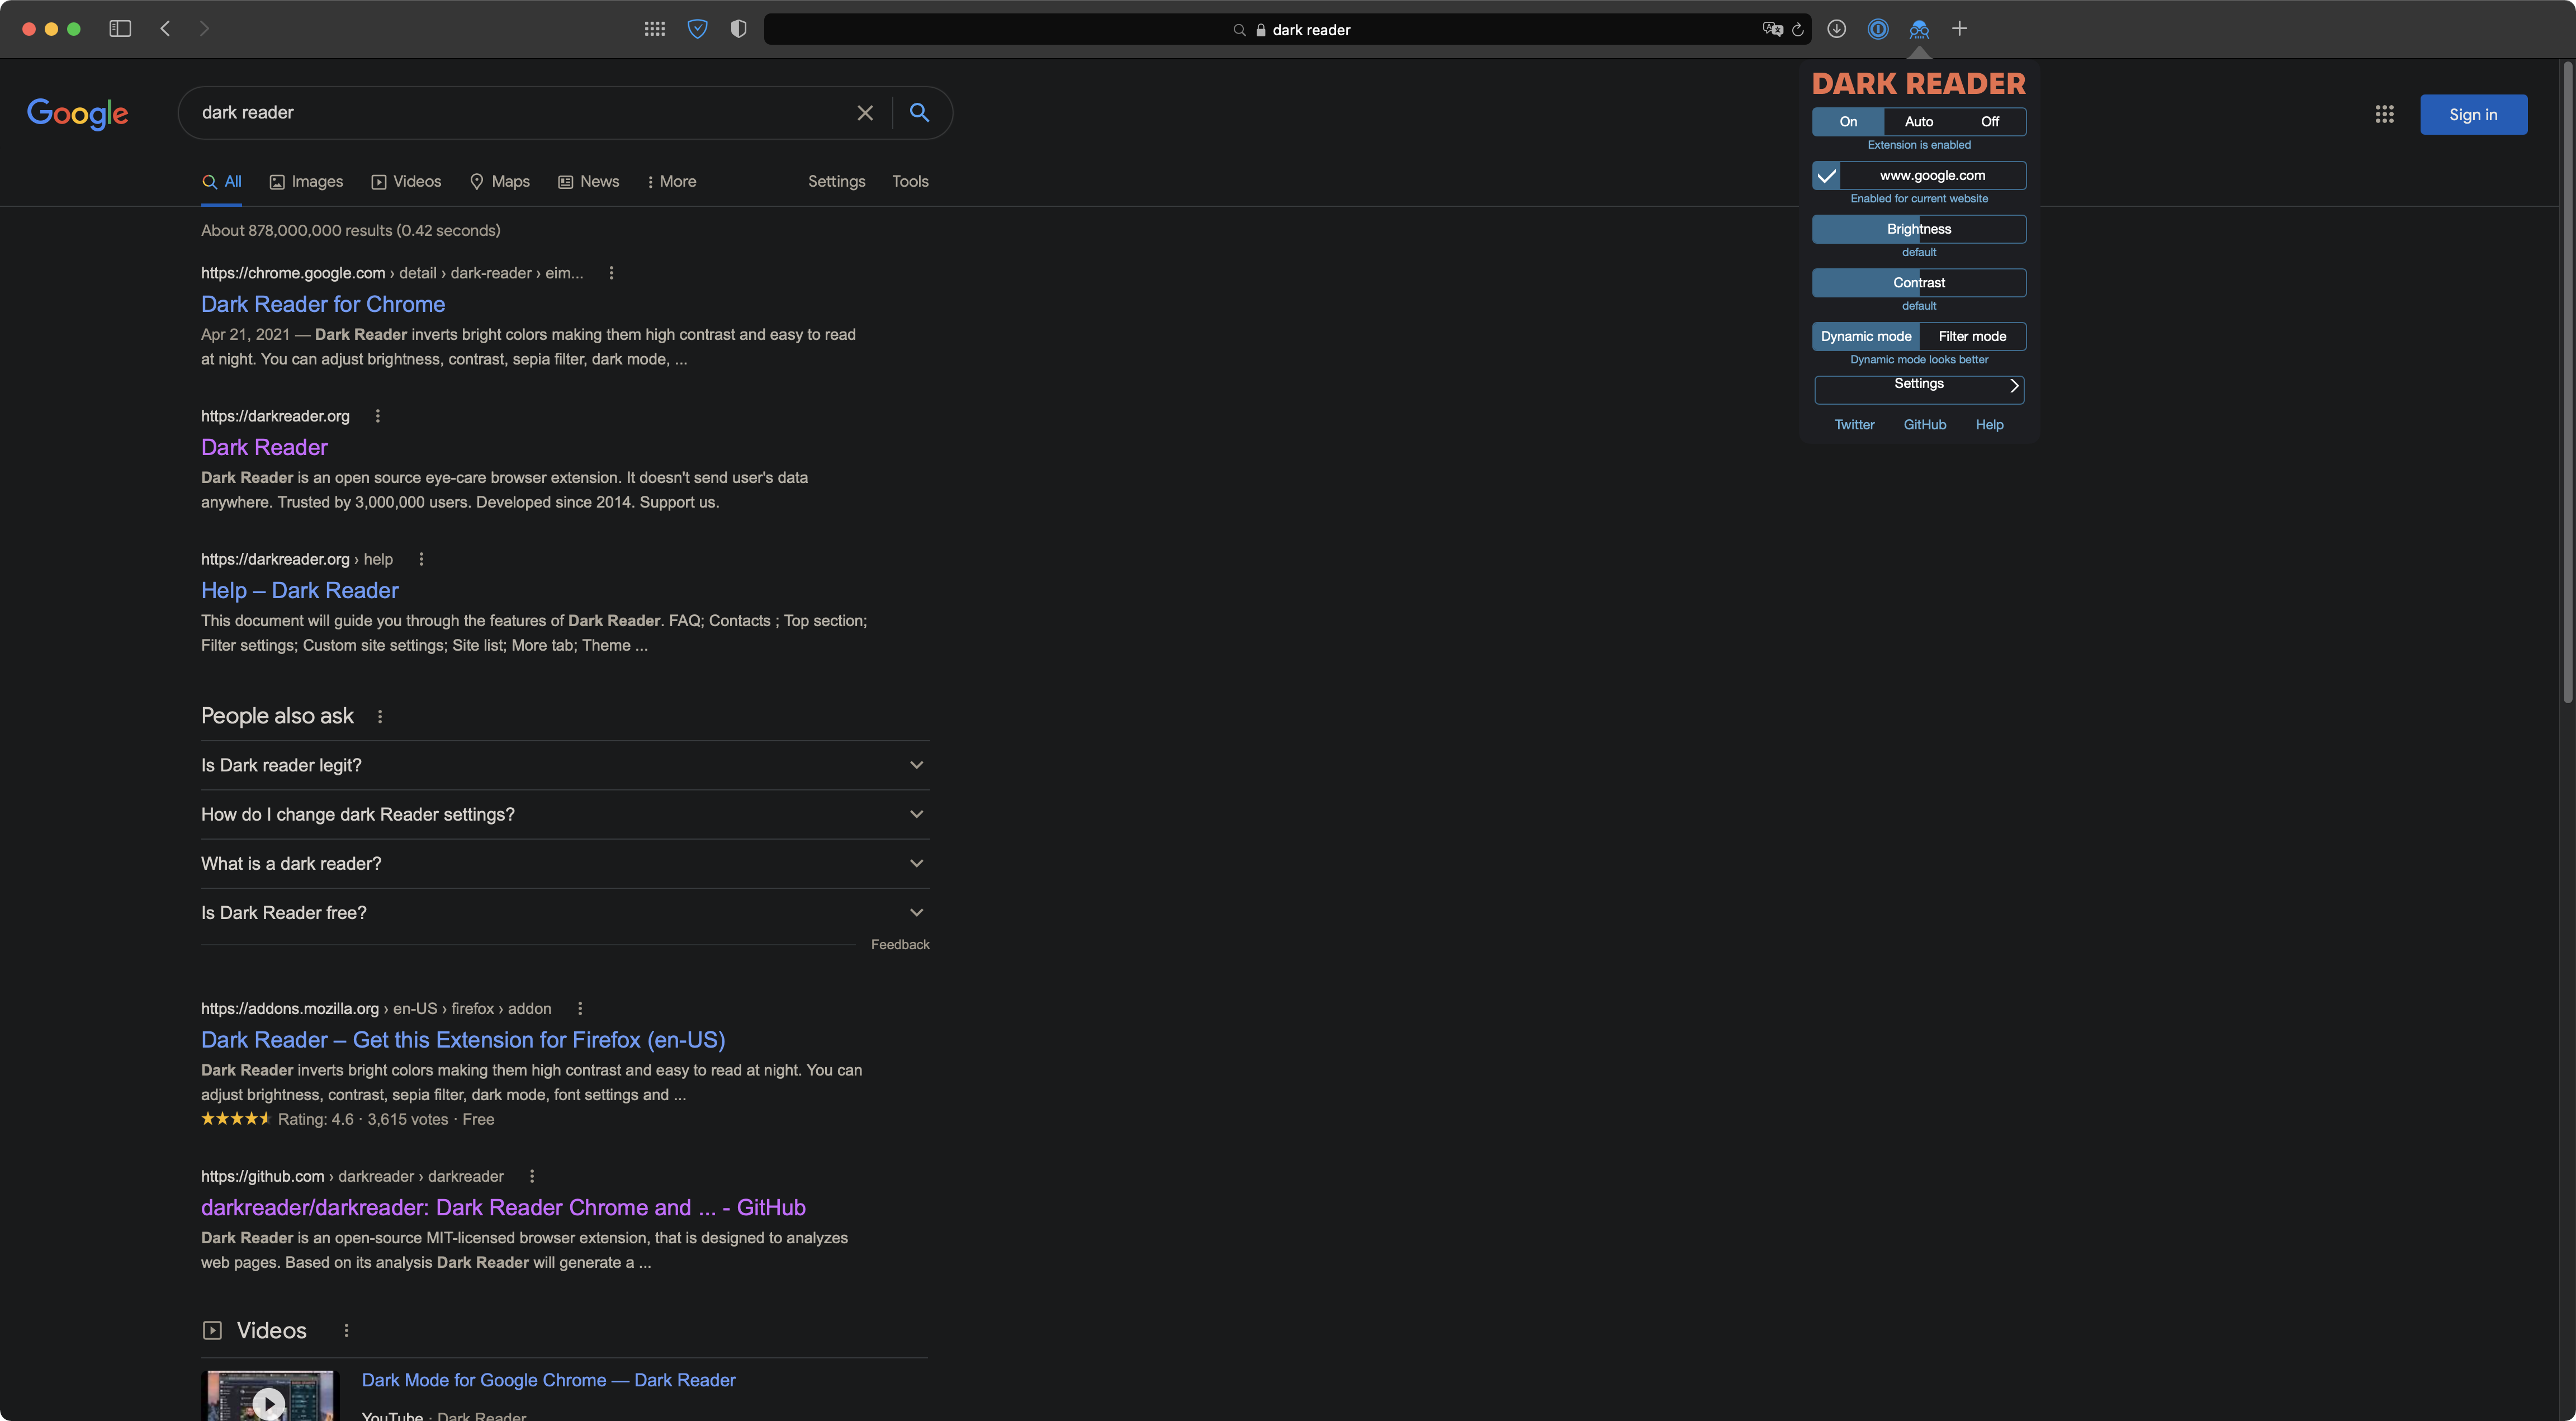
Task: Switch to the Maps tab
Action: 500,182
